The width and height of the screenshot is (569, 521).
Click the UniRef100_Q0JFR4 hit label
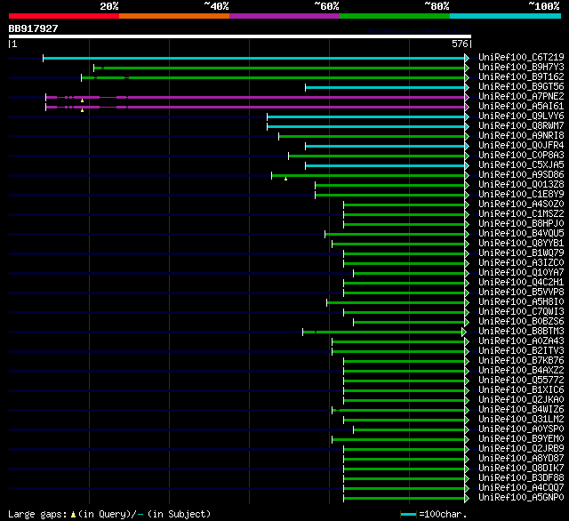coord(521,146)
